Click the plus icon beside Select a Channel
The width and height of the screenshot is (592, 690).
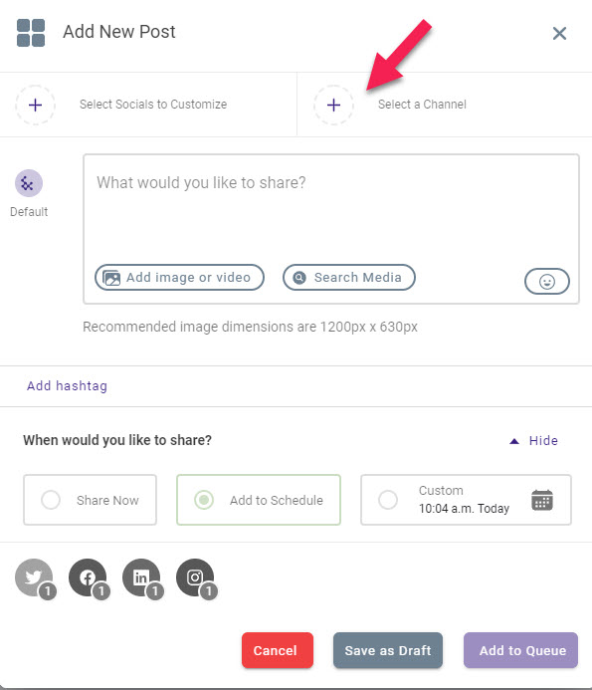[334, 105]
